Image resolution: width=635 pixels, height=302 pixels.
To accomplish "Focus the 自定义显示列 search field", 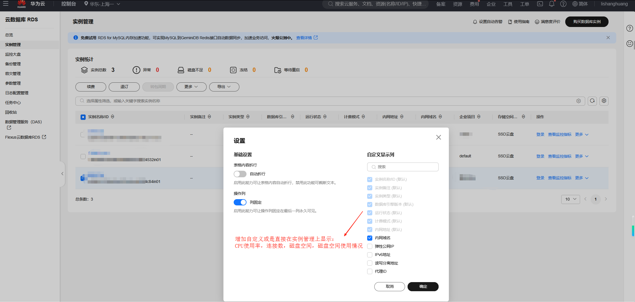I will [403, 167].
